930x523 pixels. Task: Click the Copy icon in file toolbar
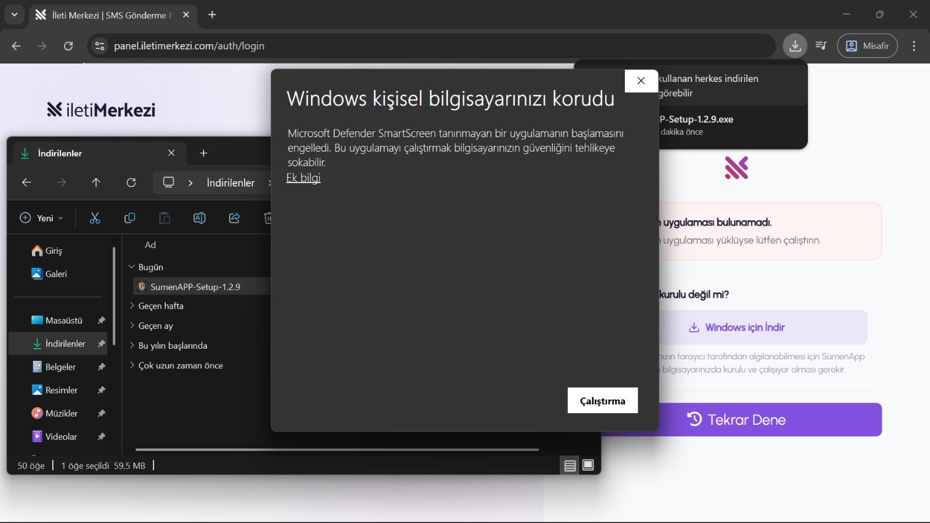click(x=130, y=218)
